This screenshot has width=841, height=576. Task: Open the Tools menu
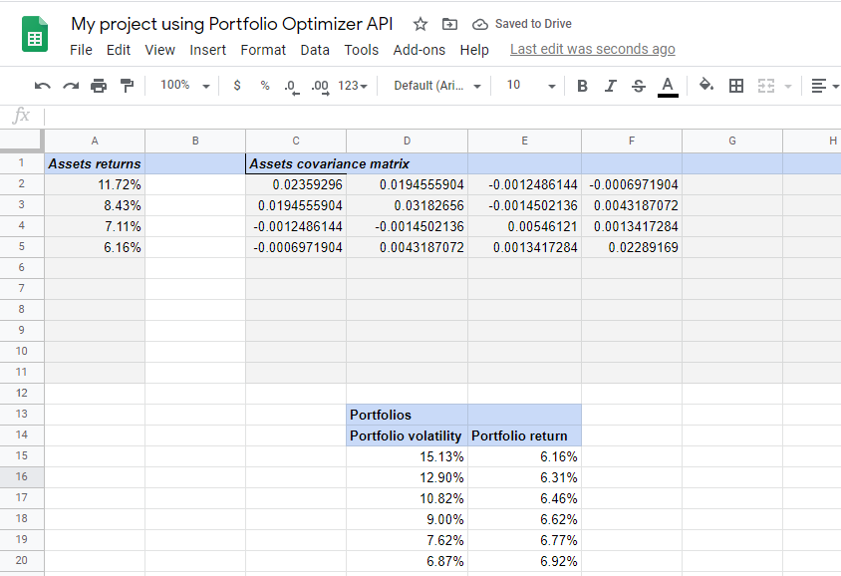[x=362, y=50]
